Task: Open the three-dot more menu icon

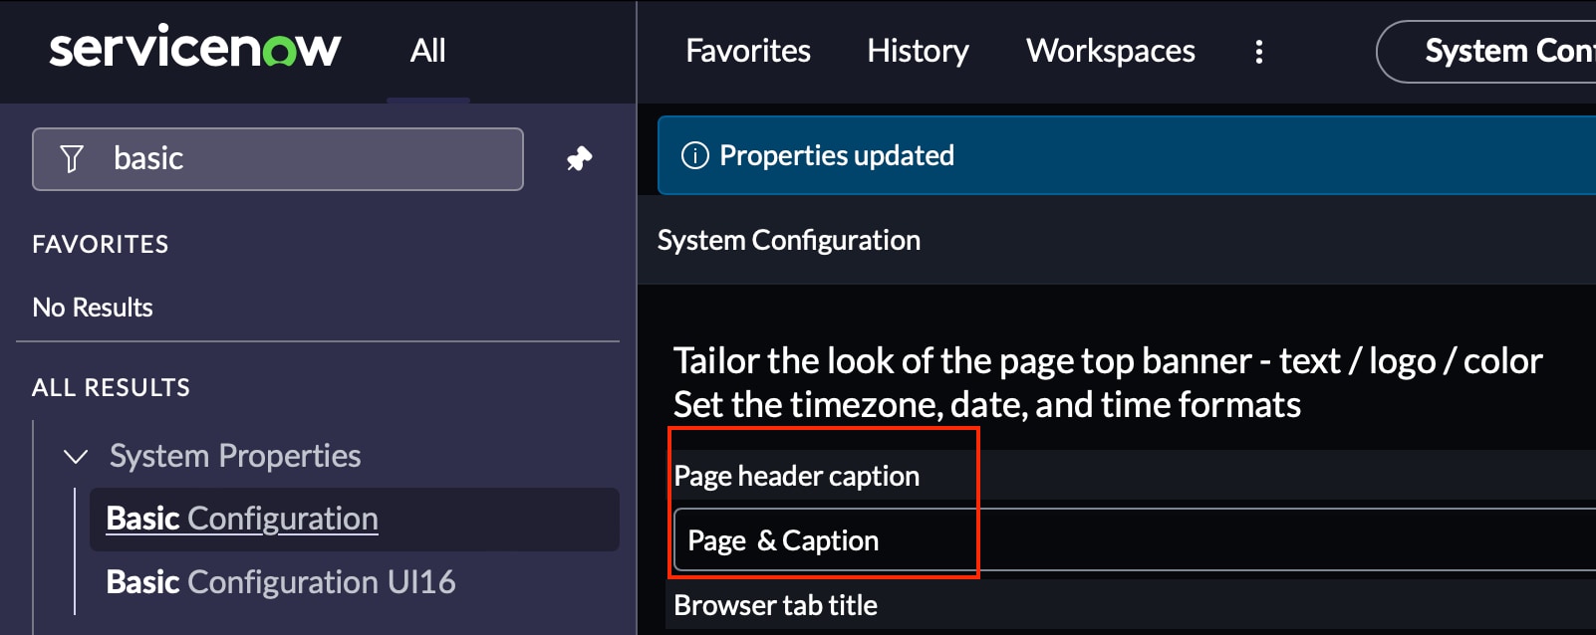Action: 1259,52
